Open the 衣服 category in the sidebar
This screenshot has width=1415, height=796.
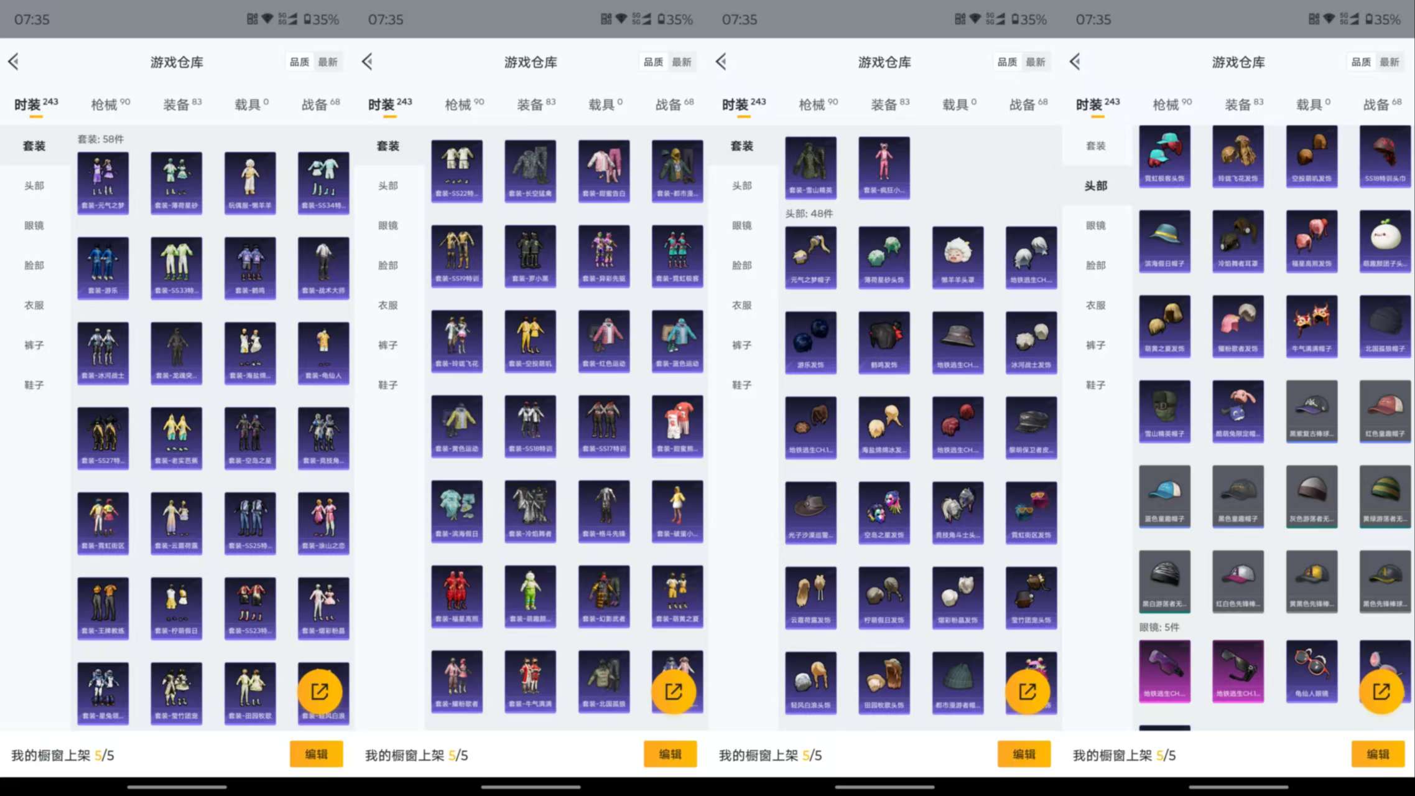pyautogui.click(x=34, y=305)
